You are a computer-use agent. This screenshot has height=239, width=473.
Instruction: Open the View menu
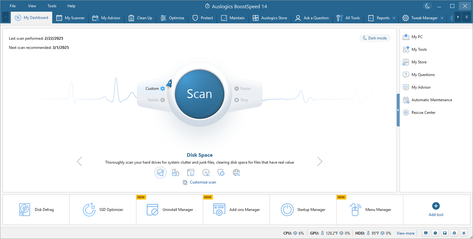click(32, 6)
